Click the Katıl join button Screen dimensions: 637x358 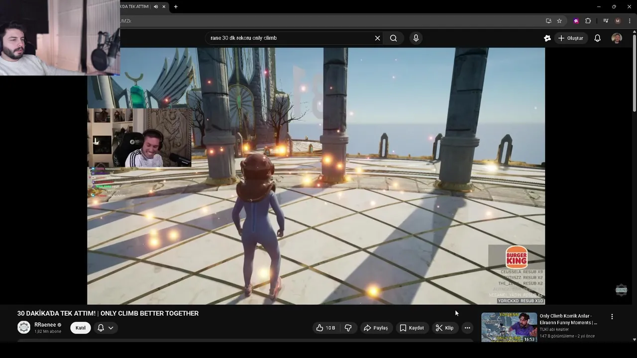point(81,328)
